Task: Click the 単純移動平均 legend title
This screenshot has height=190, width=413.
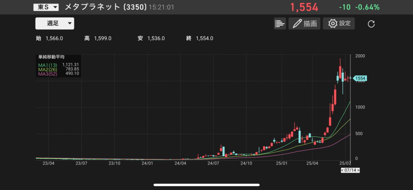Action: (51, 57)
